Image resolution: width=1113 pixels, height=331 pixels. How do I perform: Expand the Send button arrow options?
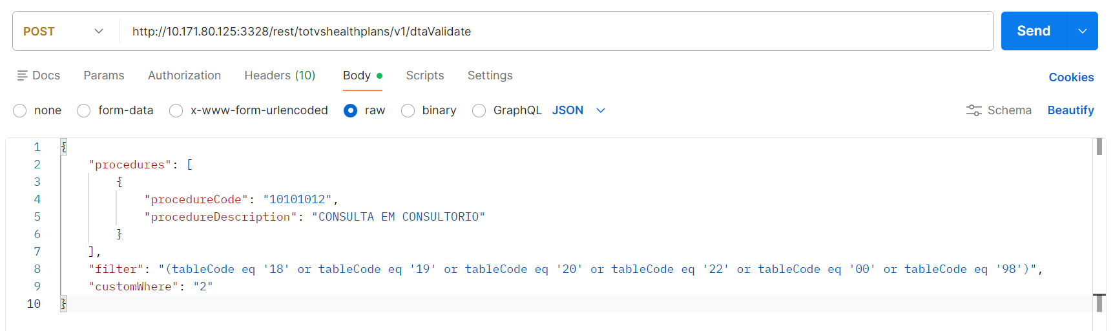[1083, 31]
